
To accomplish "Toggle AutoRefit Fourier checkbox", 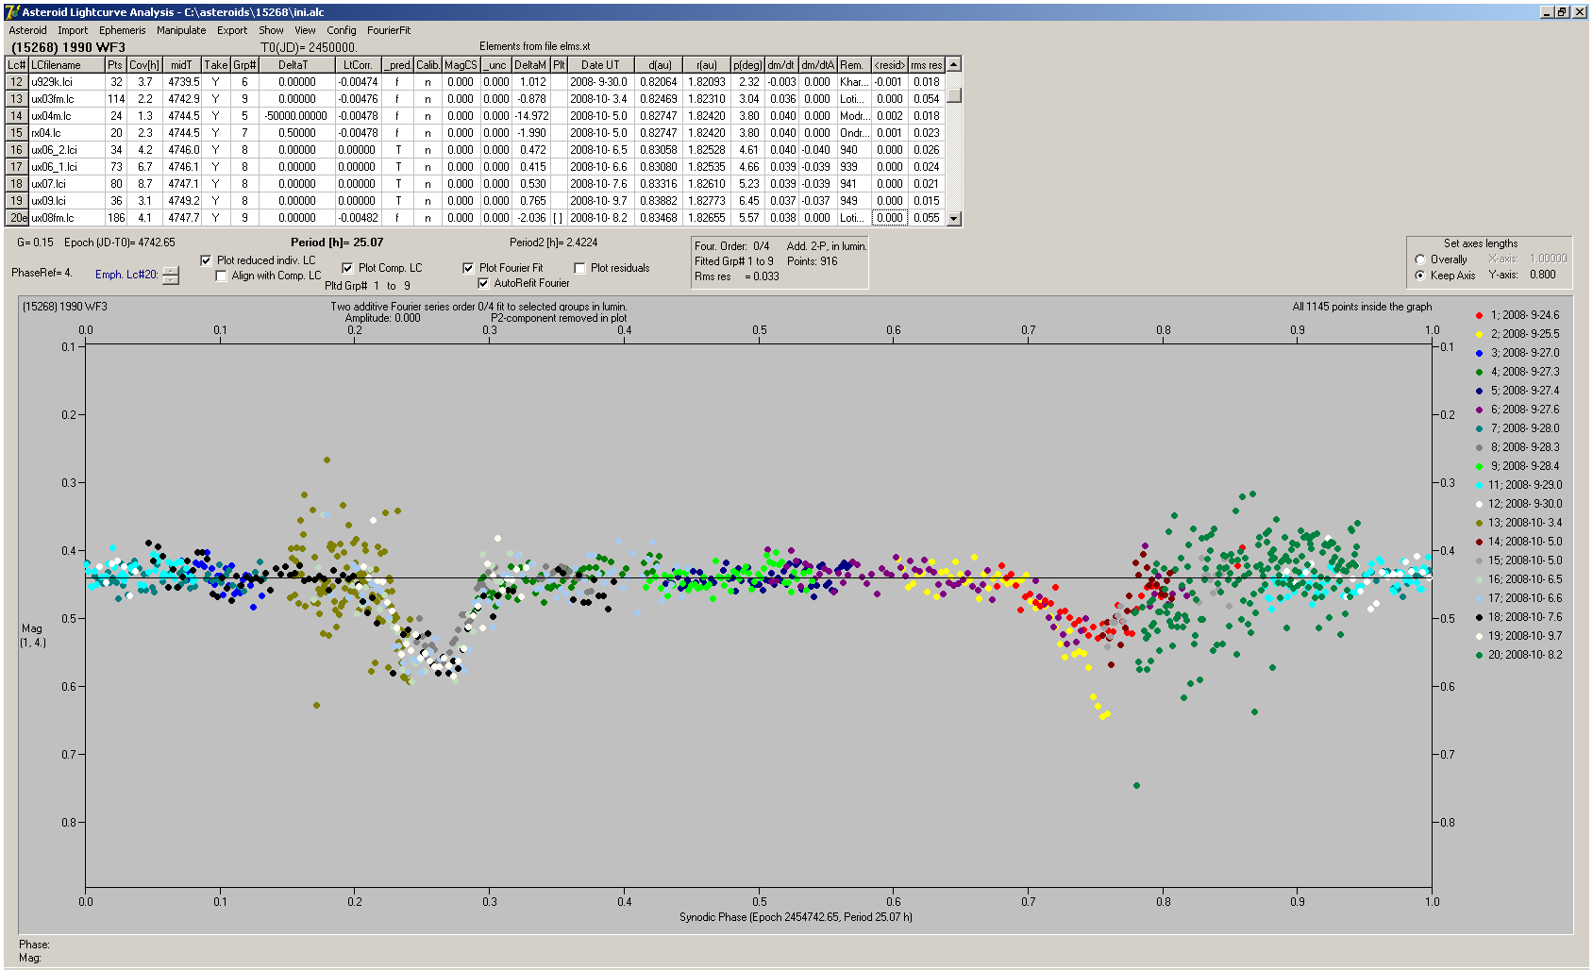I will coord(483,283).
